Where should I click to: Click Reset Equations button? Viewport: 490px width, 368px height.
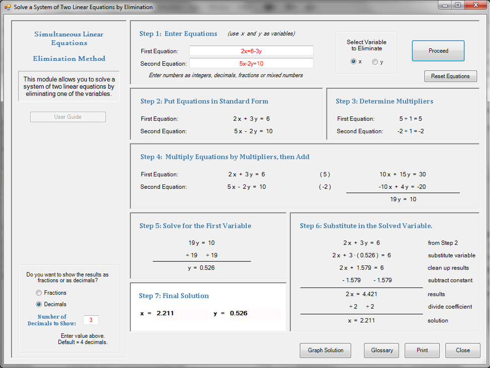[450, 76]
